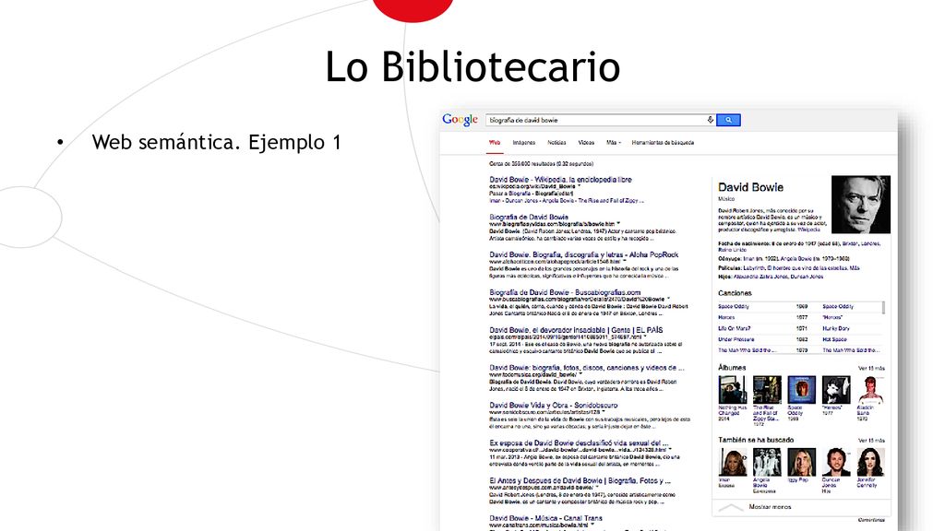This screenshot has height=531, width=945.
Task: Click the Google logo
Action: [x=460, y=119]
